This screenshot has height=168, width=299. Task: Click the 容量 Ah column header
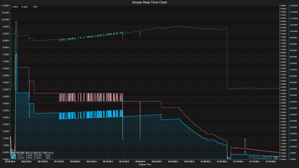click(x=29, y=153)
